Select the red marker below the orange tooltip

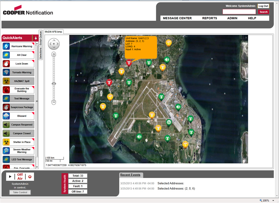pos(129,63)
